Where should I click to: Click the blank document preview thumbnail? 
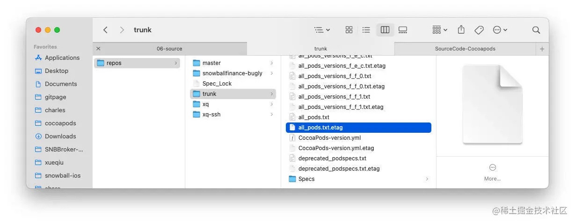coord(492,104)
